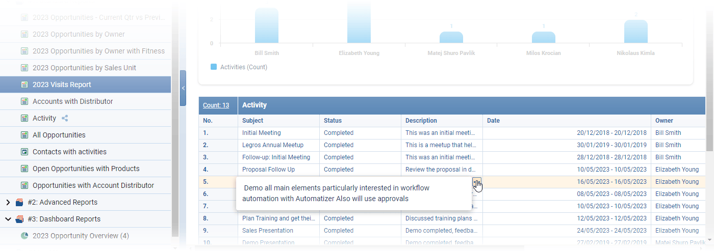Click the pie chart icon for 2023 Opportunity Overview
The height and width of the screenshot is (251, 714).
click(x=24, y=236)
